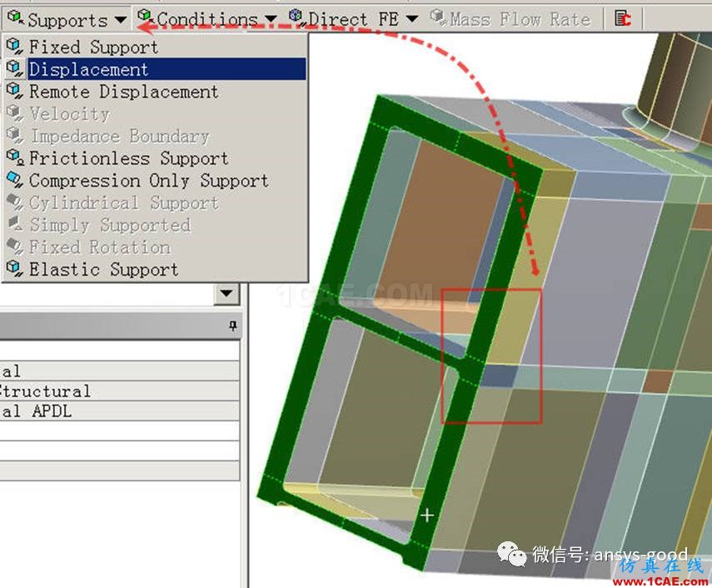Open the Supports dropdown menu

coord(67,19)
